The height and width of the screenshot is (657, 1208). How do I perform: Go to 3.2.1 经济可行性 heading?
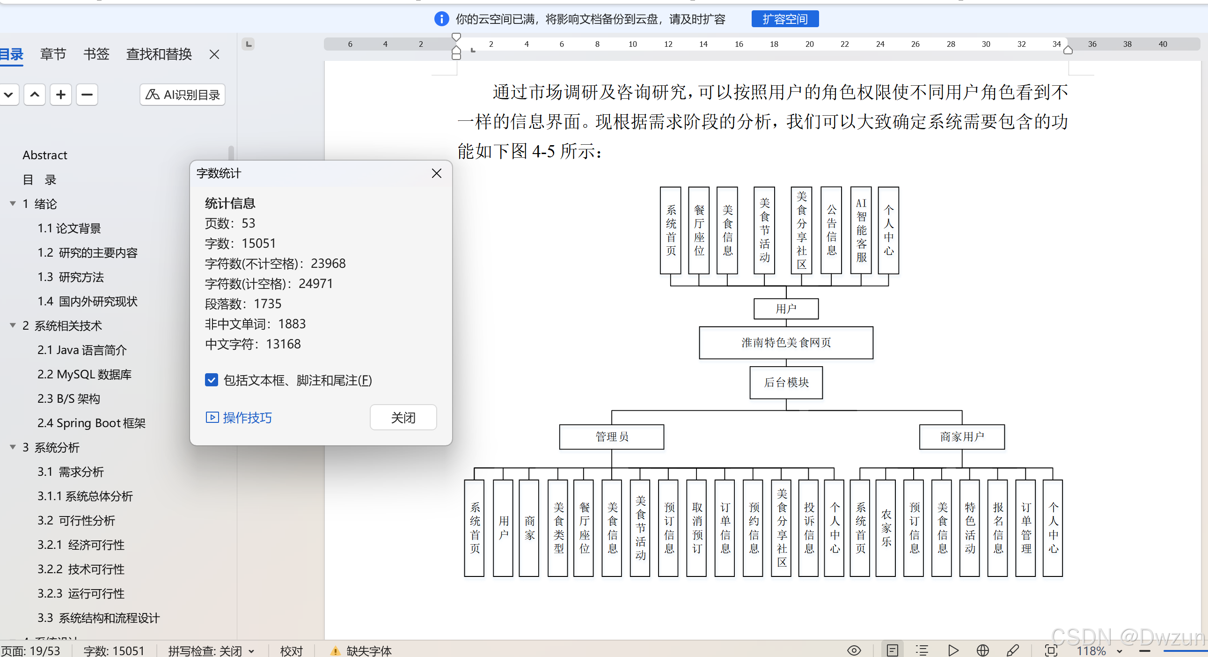pos(81,545)
